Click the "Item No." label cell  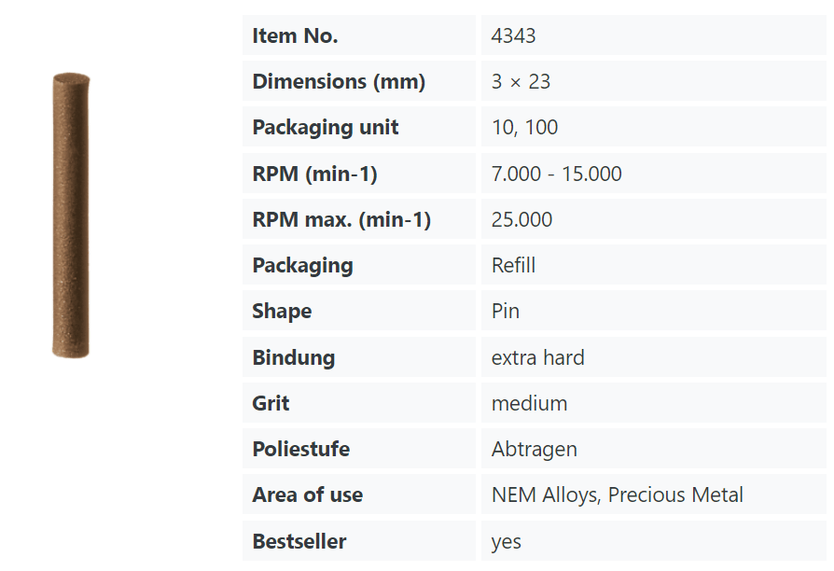point(295,36)
